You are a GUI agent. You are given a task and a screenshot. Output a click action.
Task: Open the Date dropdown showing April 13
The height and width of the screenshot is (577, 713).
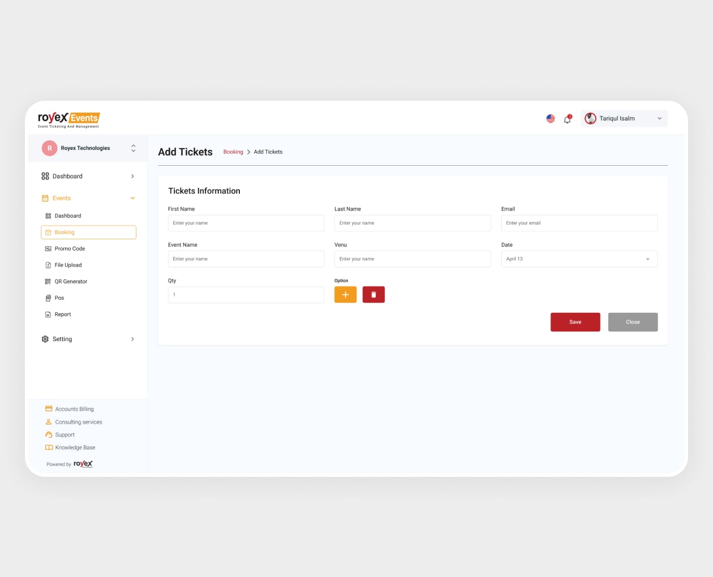(579, 259)
